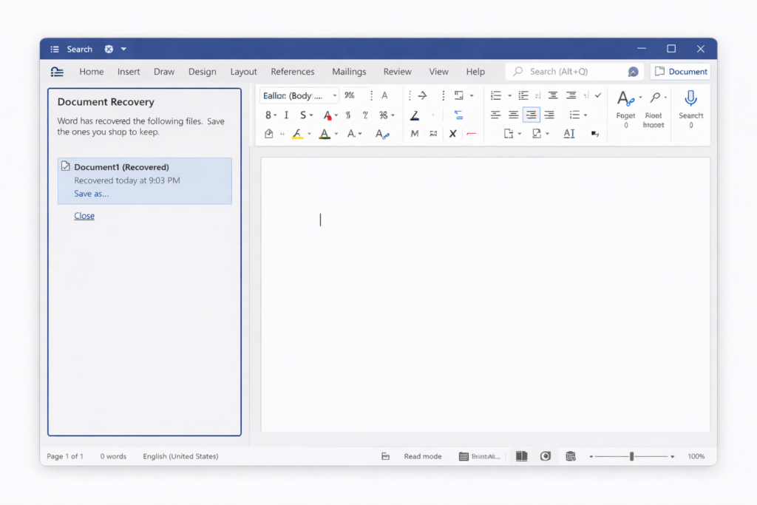Toggle italic formatting
Screen dimensions: 757x505
click(x=286, y=115)
